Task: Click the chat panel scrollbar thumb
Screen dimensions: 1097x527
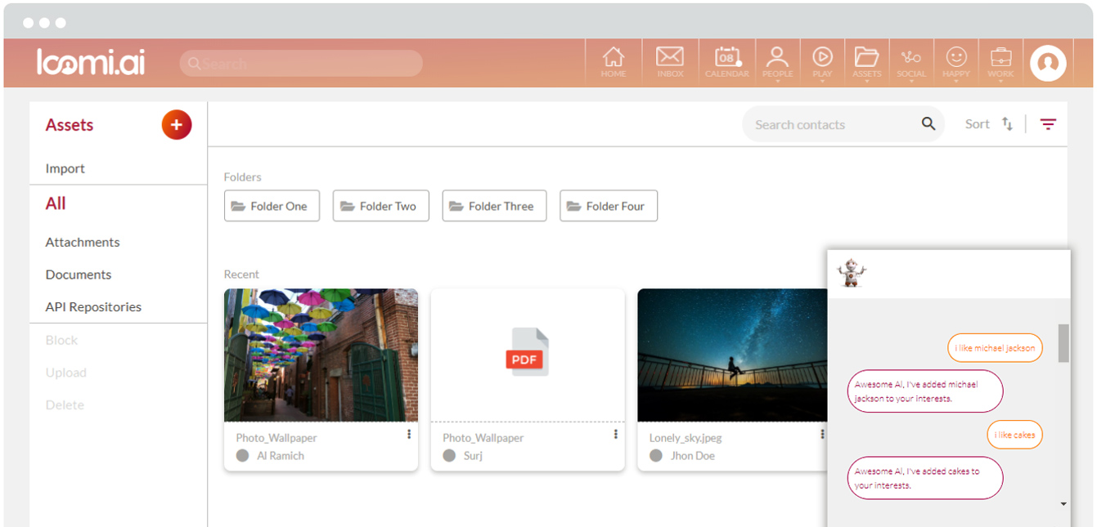Action: [1063, 343]
